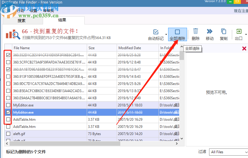Sort by Modified Date column header
This screenshot has width=248, height=158.
pyautogui.click(x=138, y=48)
